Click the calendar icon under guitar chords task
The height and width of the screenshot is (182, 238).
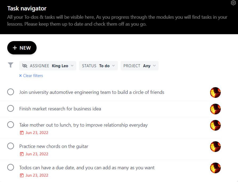coord(22,154)
